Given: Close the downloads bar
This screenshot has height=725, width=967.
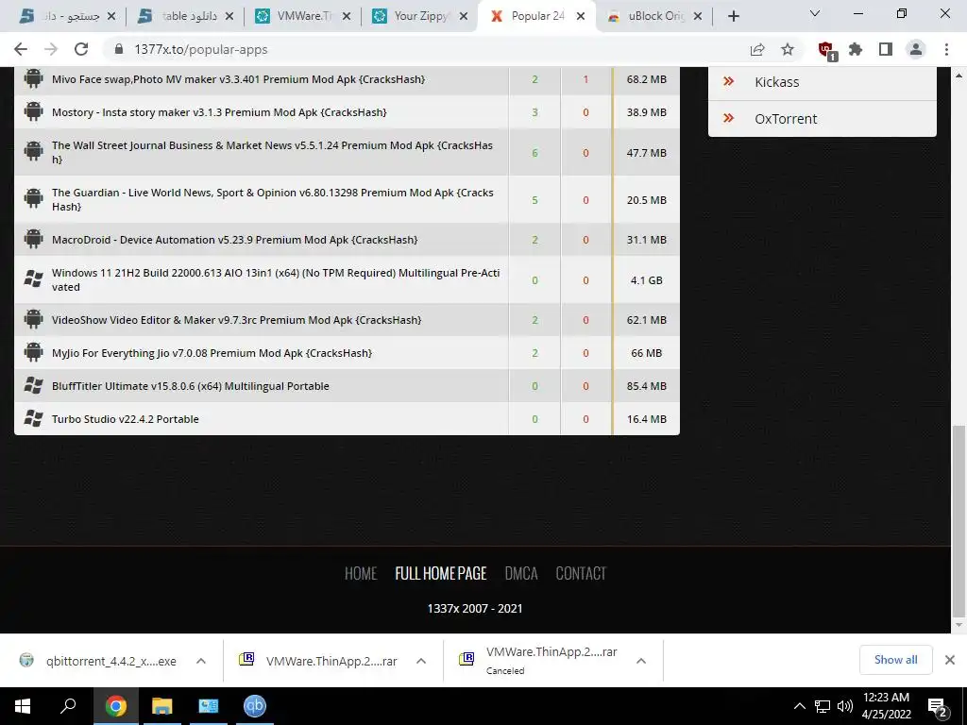Looking at the screenshot, I should (950, 660).
